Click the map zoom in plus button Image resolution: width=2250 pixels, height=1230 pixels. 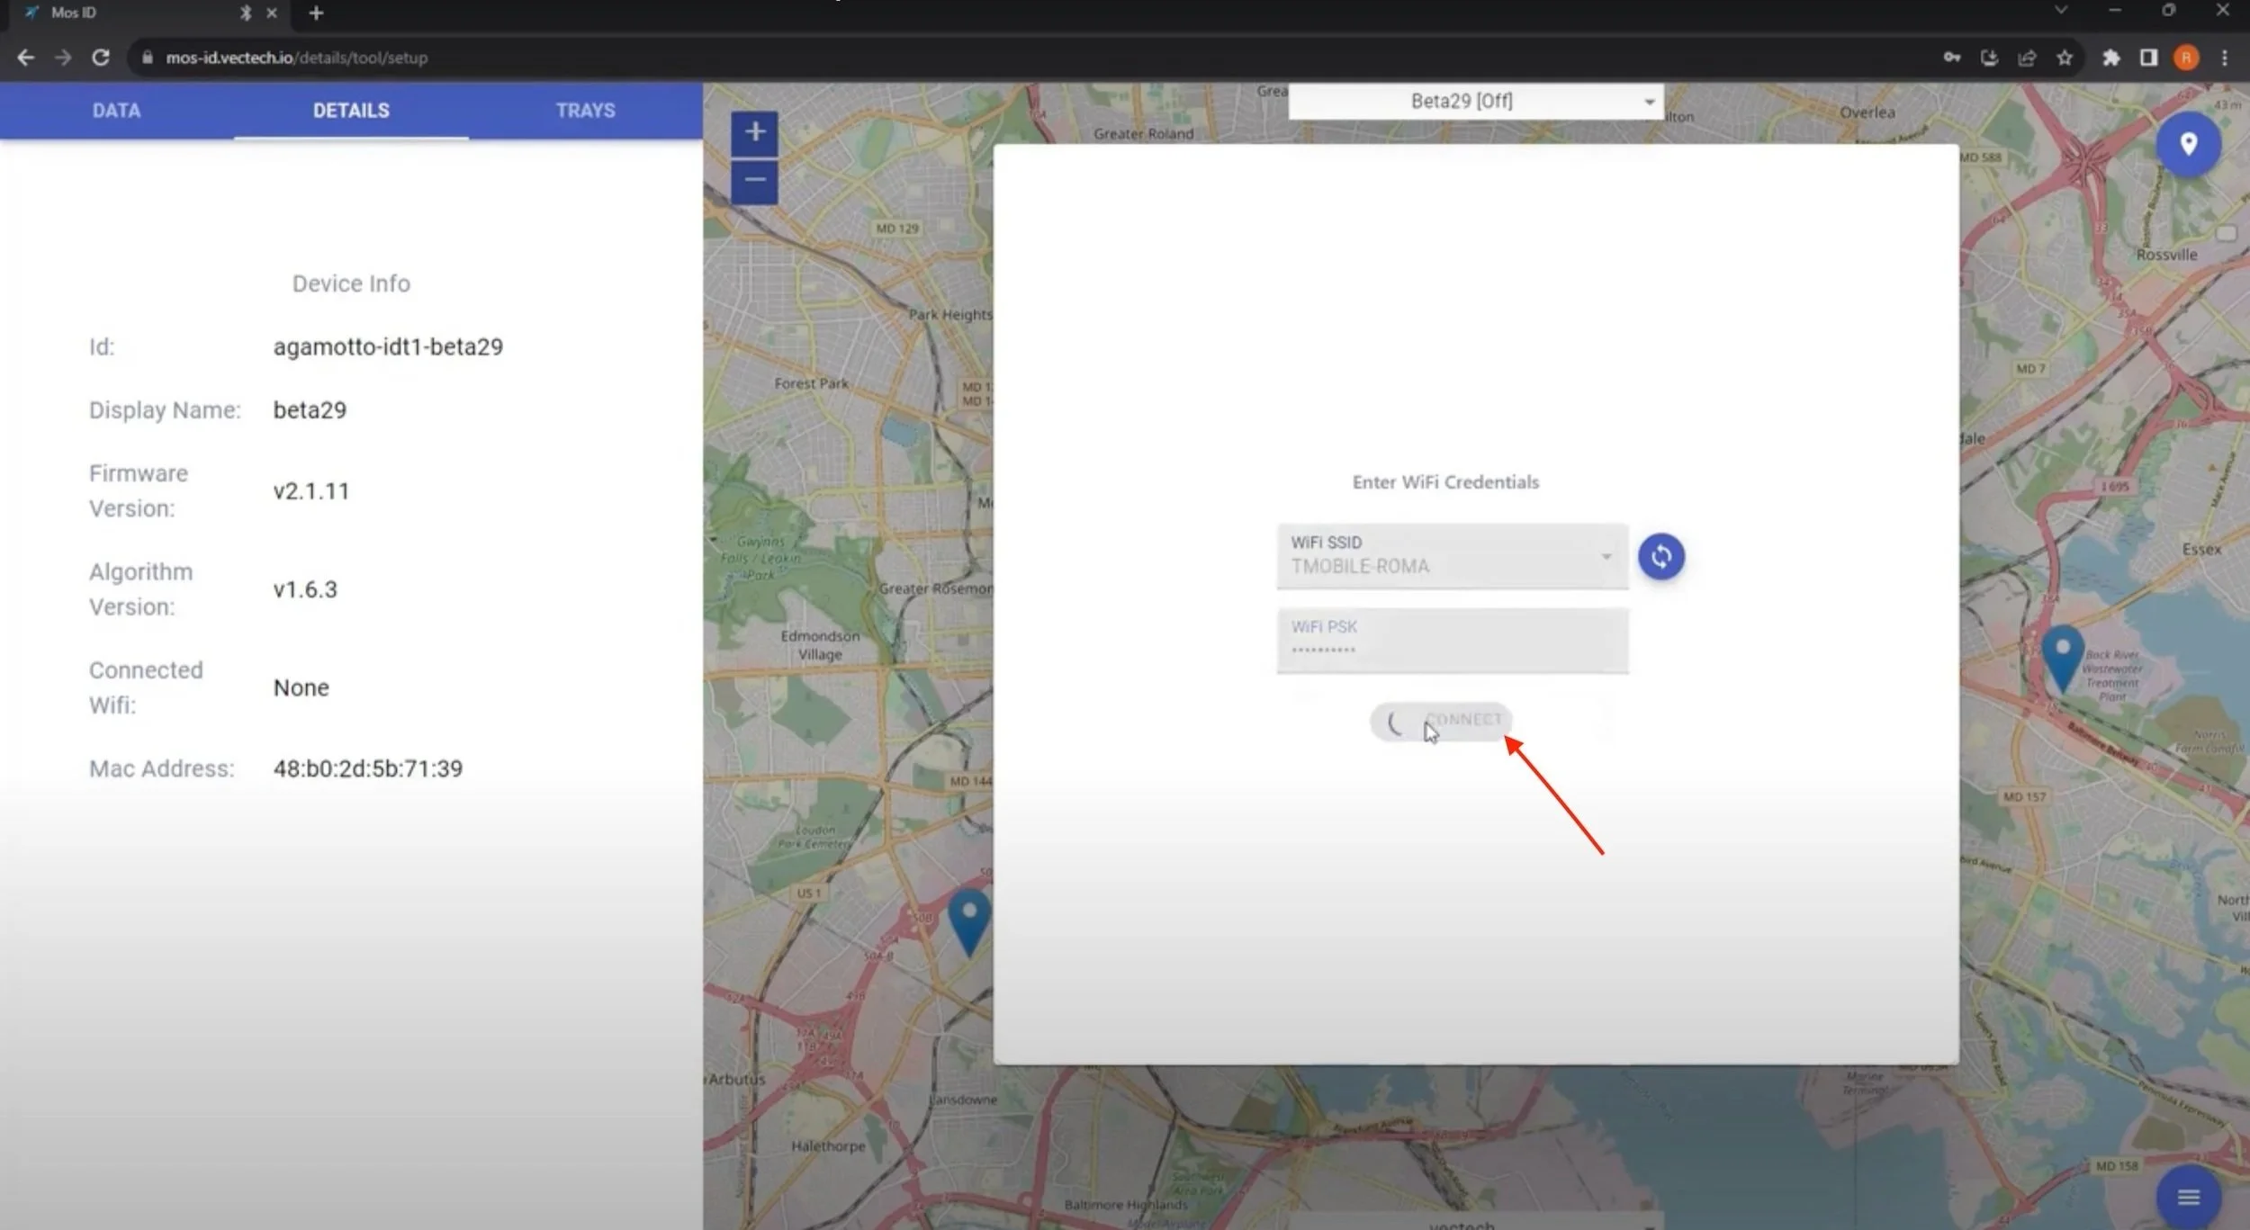point(754,132)
